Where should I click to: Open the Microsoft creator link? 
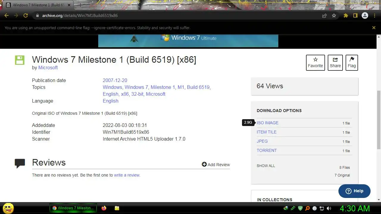[48, 67]
